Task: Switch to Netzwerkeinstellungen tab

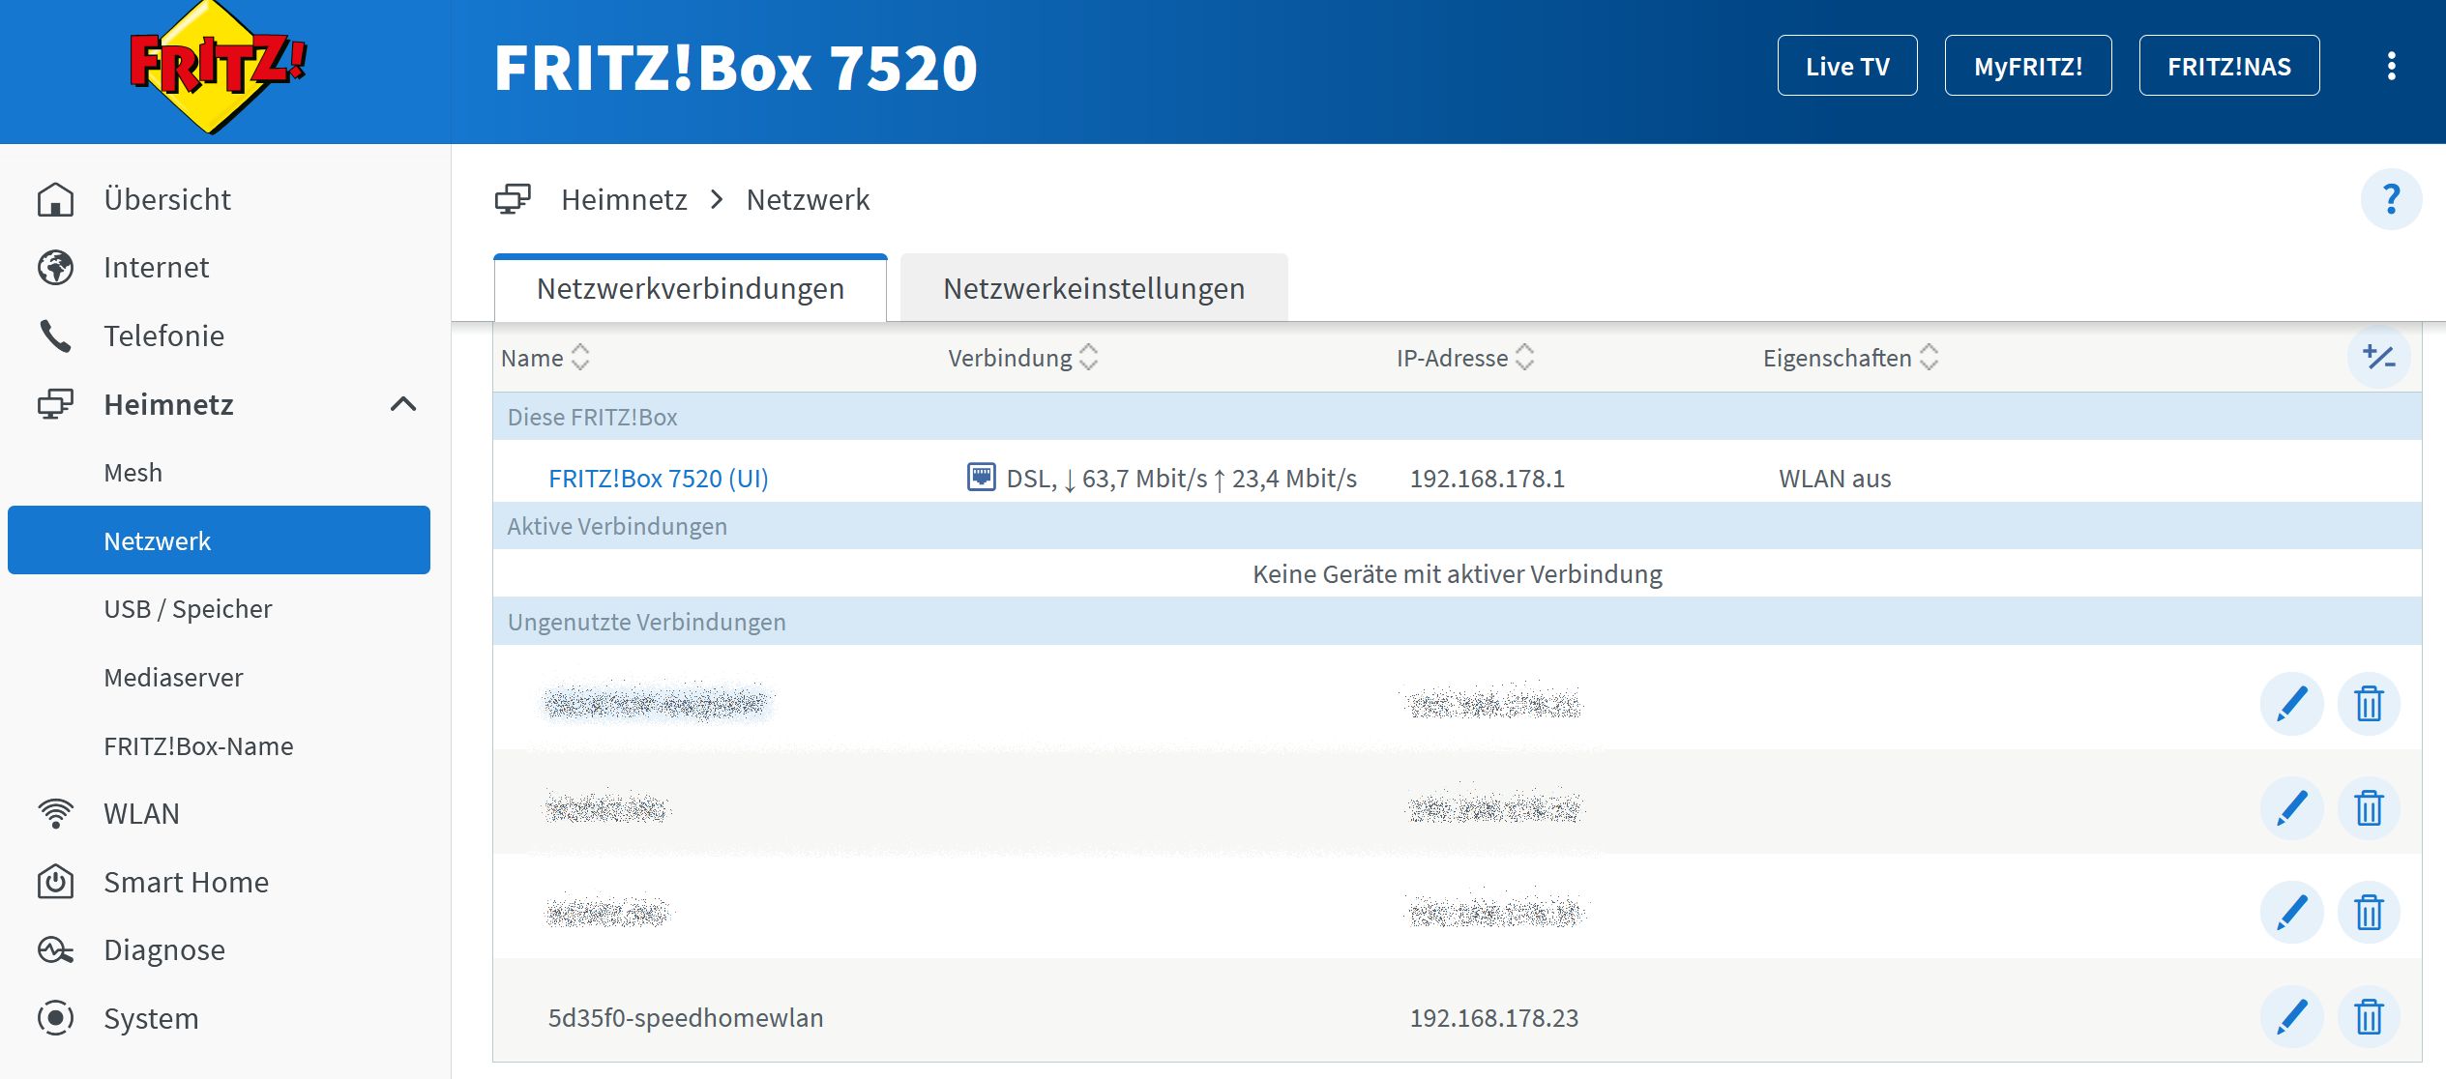Action: [x=1094, y=288]
